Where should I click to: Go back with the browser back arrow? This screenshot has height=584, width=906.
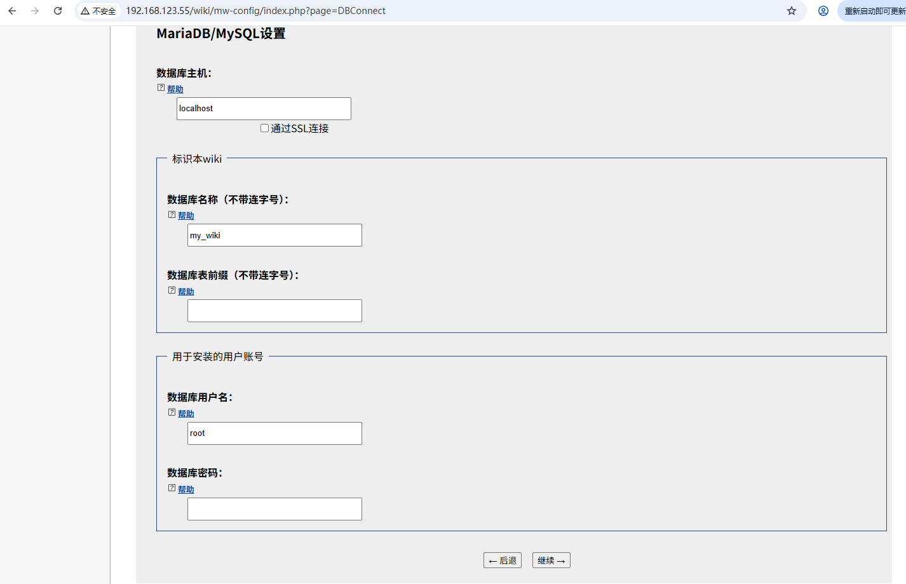point(12,11)
